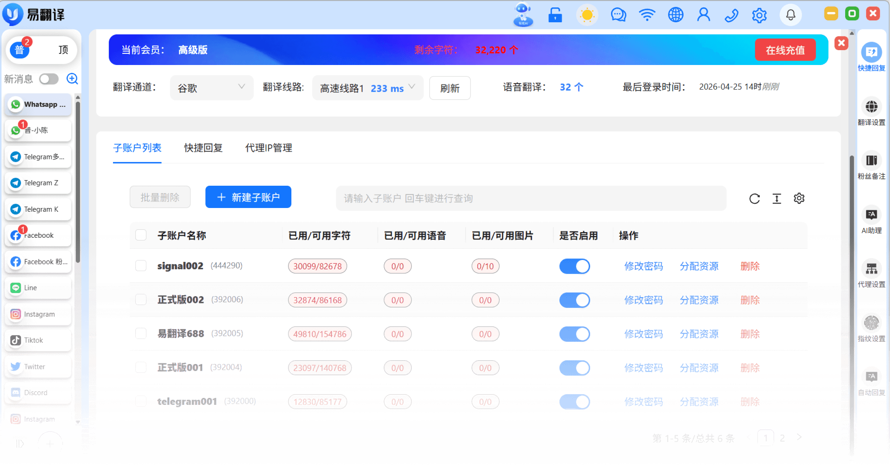The width and height of the screenshot is (892, 468).
Task: Open 代理设置 in right sidebar
Action: 871,274
